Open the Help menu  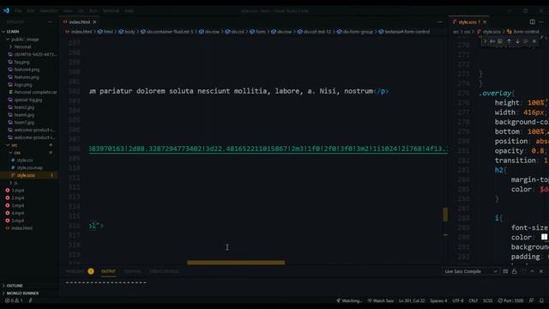coord(130,11)
